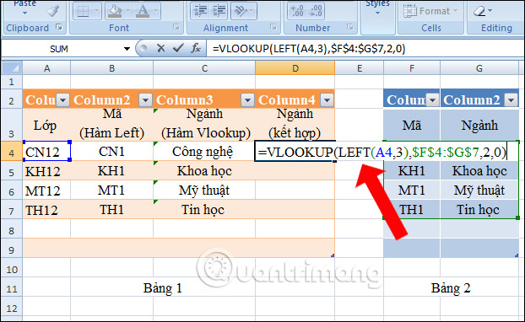This screenshot has width=525, height=322.
Task: Click cell A6 containing MT12
Action: pos(46,191)
